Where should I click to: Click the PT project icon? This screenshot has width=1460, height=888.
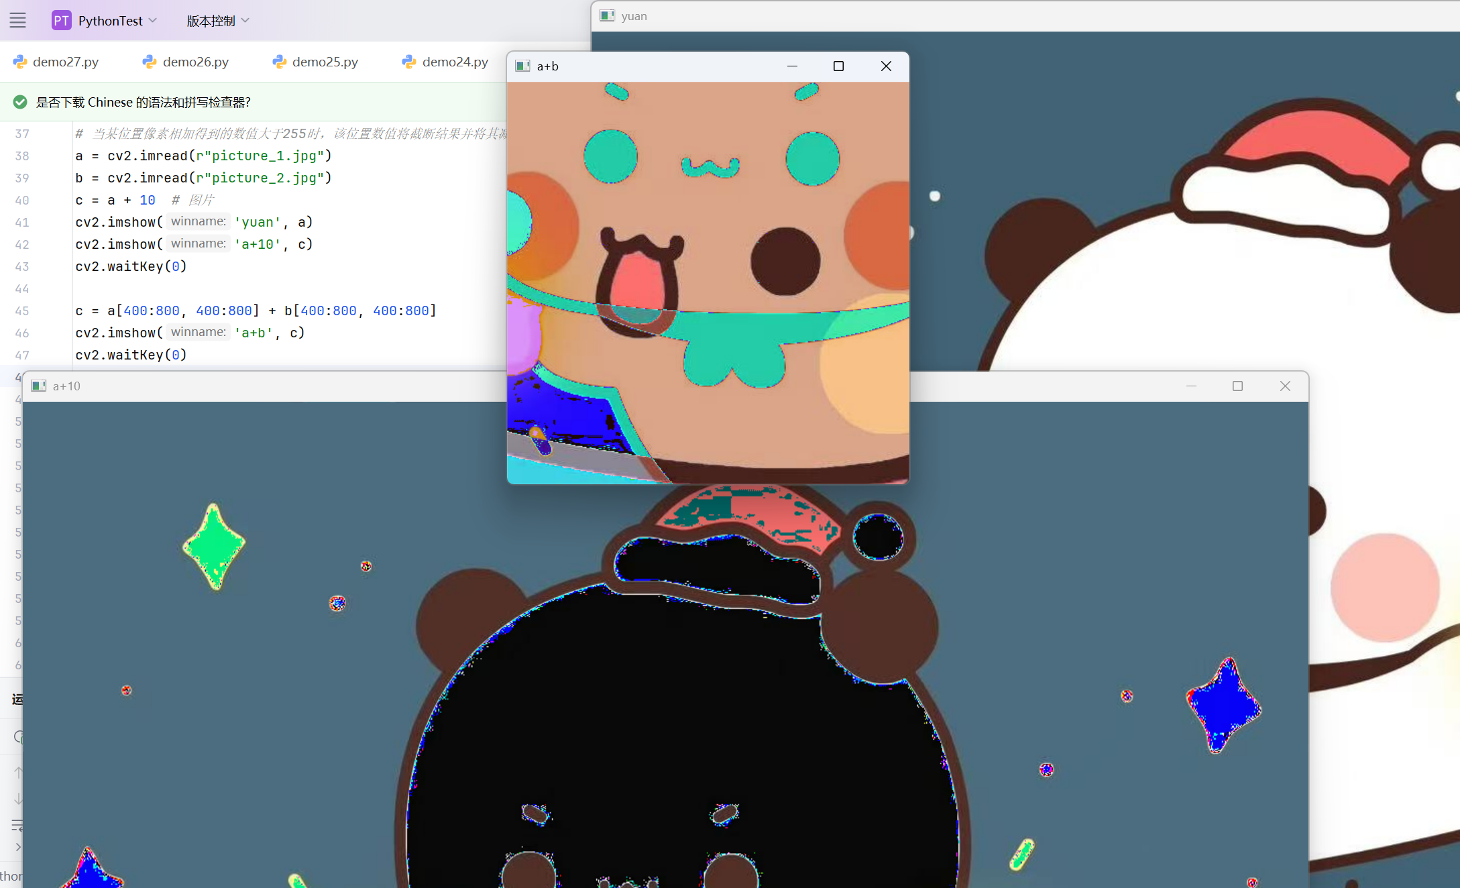61,20
